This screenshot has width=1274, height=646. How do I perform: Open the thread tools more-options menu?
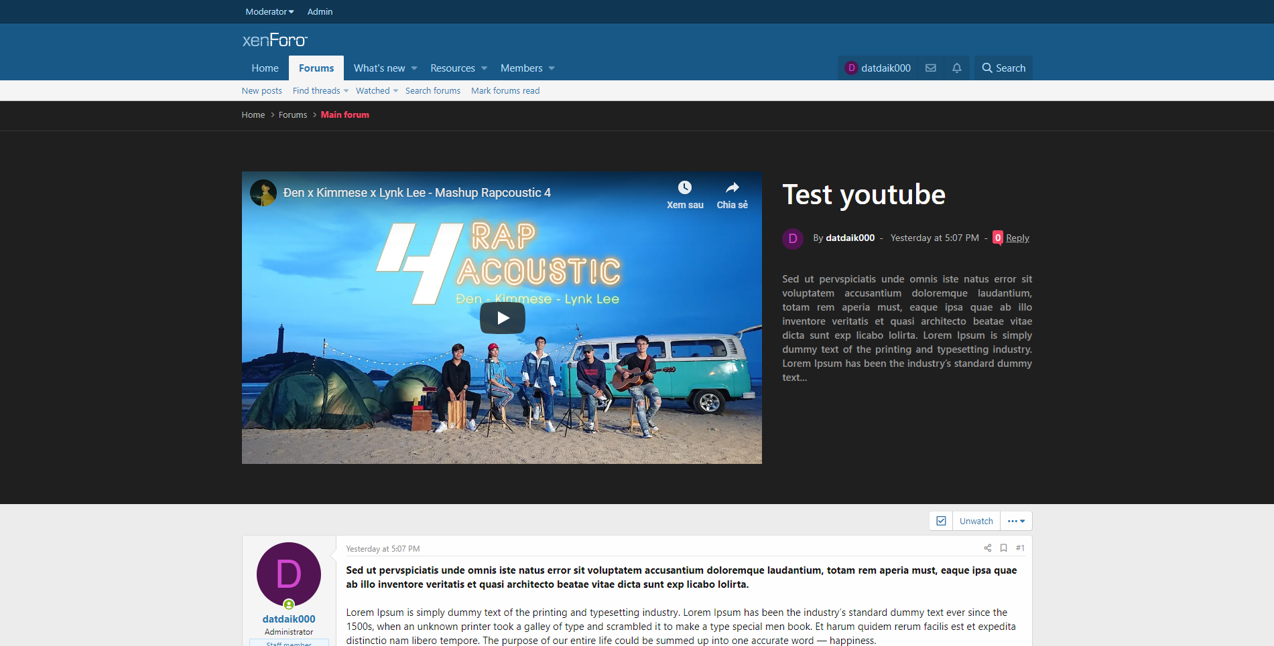point(1016,521)
